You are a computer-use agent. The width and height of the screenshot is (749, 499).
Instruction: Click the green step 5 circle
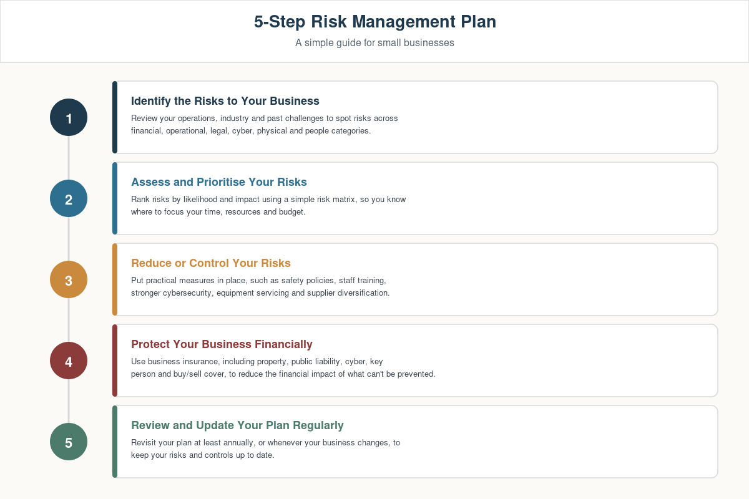[x=69, y=442]
